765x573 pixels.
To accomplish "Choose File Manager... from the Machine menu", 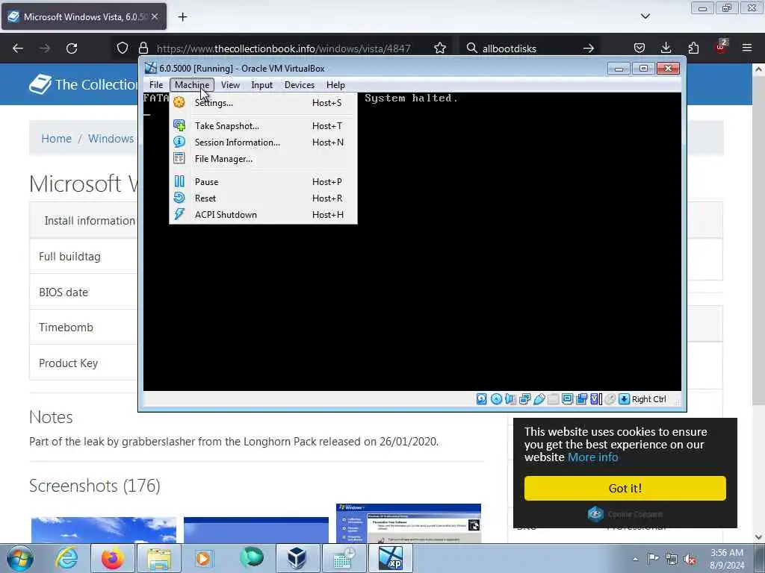I will 263,159.
